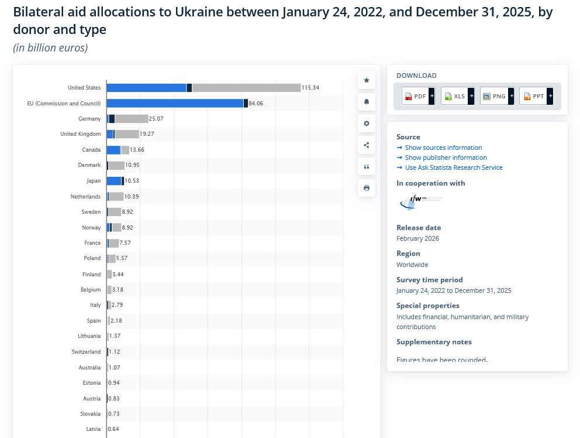Click the Slovakia axis label
Image resolution: width=580 pixels, height=438 pixels.
click(x=90, y=414)
